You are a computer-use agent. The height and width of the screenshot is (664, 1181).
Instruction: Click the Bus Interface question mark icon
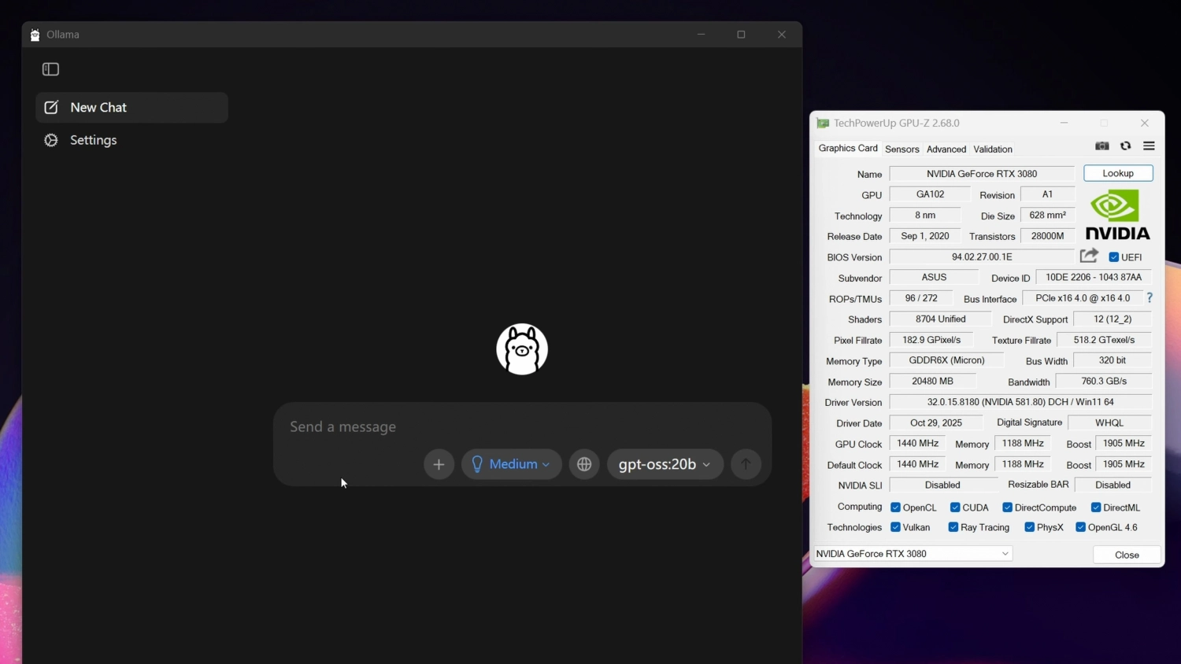(1150, 298)
